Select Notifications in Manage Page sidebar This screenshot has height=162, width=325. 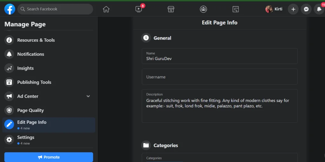[30, 54]
